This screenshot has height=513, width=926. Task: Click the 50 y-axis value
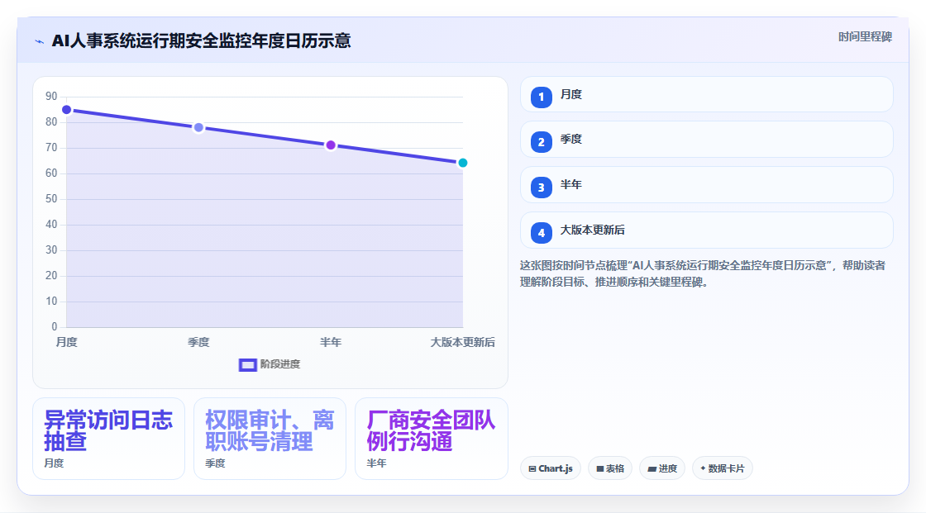(x=51, y=199)
